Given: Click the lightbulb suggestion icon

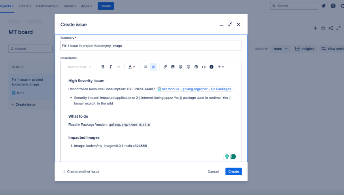Looking at the screenshot, I should coord(227,156).
